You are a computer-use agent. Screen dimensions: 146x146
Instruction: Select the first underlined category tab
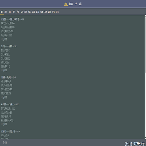pos(2,12)
